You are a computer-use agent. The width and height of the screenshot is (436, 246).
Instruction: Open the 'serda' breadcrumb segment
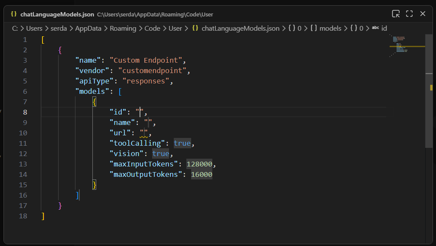coord(59,28)
